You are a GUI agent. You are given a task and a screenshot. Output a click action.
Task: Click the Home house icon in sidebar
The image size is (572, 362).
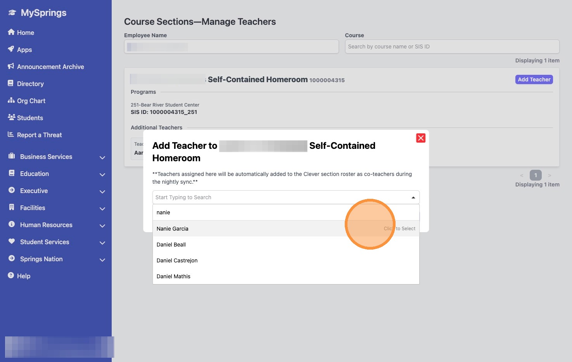11,32
